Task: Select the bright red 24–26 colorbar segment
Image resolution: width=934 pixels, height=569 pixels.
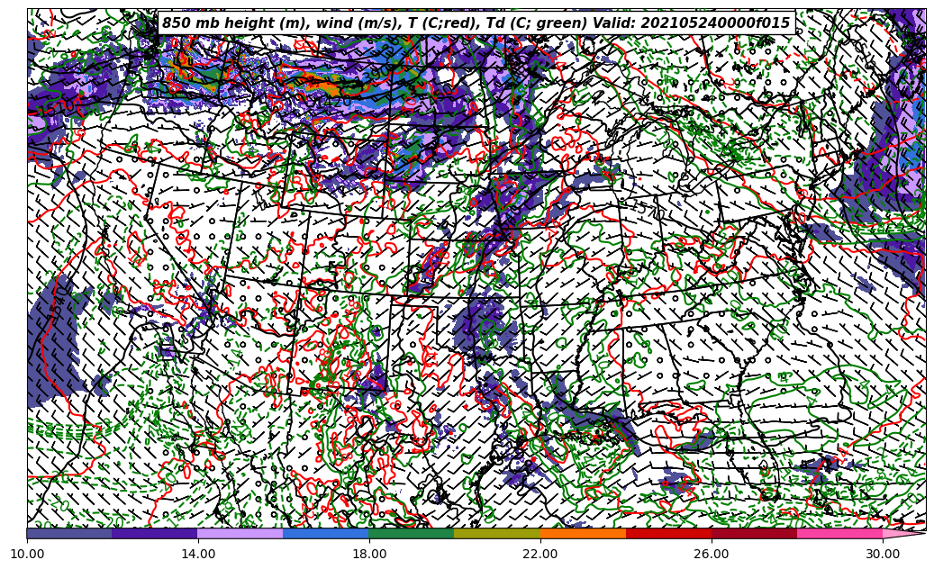Action: pos(668,533)
